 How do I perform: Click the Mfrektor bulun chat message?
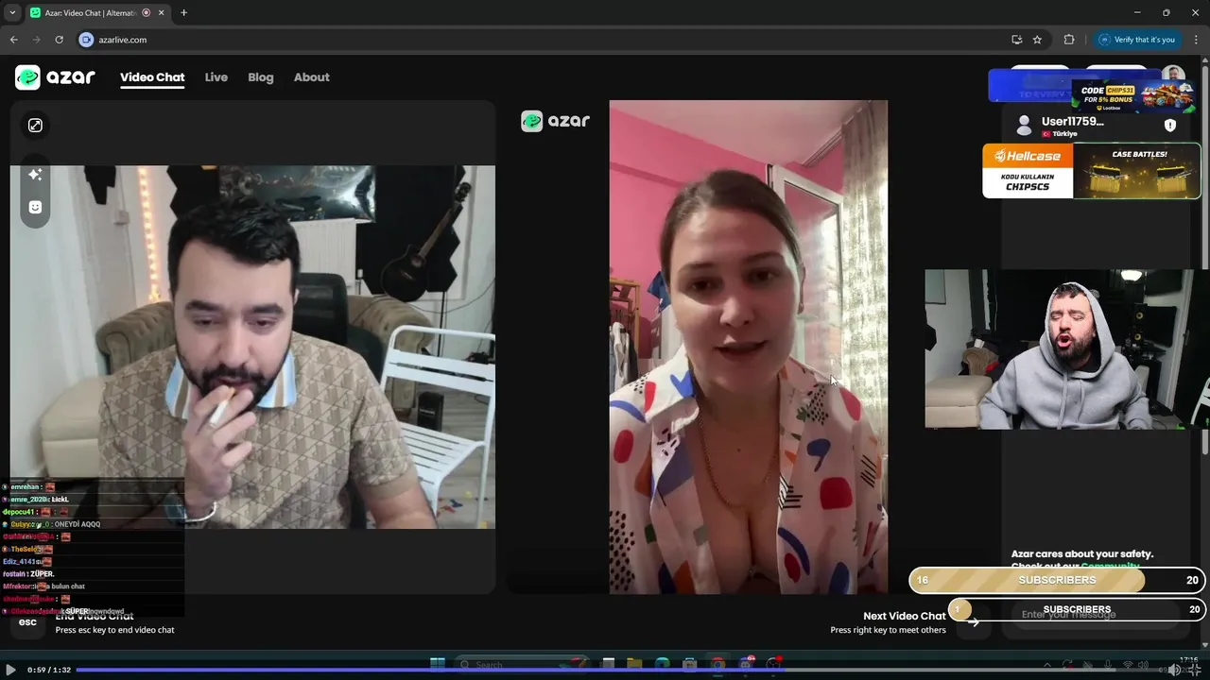43,586
